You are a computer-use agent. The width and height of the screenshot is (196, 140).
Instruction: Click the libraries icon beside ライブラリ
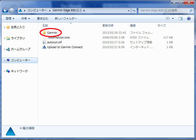[8, 38]
